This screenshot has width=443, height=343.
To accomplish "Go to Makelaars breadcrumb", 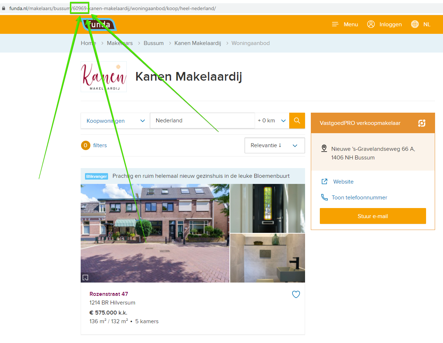I will point(120,43).
